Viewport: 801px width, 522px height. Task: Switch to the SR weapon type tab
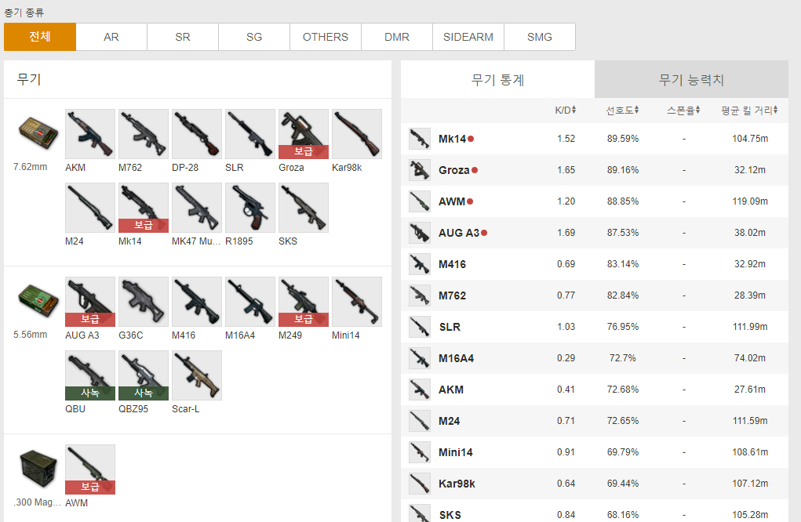coord(183,37)
